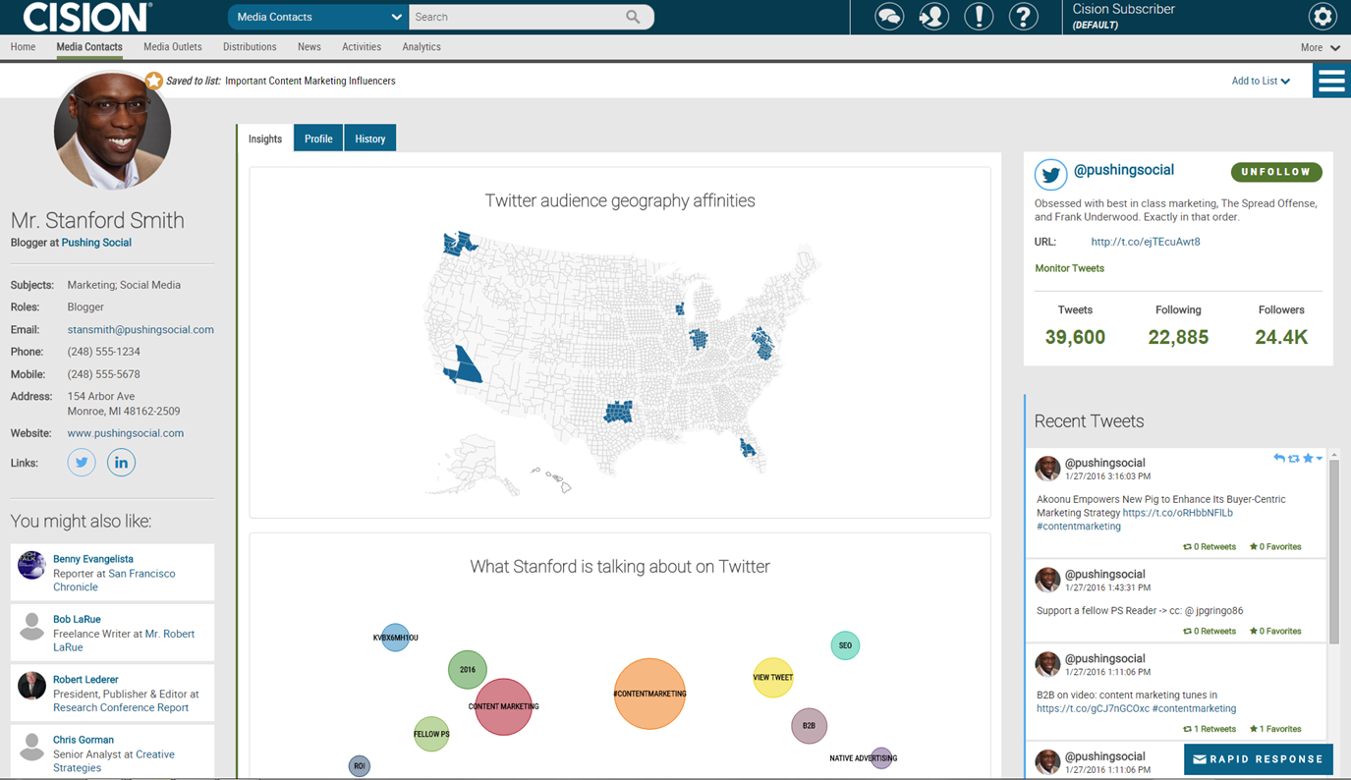
Task: Open the Analytics menu
Action: tap(422, 47)
